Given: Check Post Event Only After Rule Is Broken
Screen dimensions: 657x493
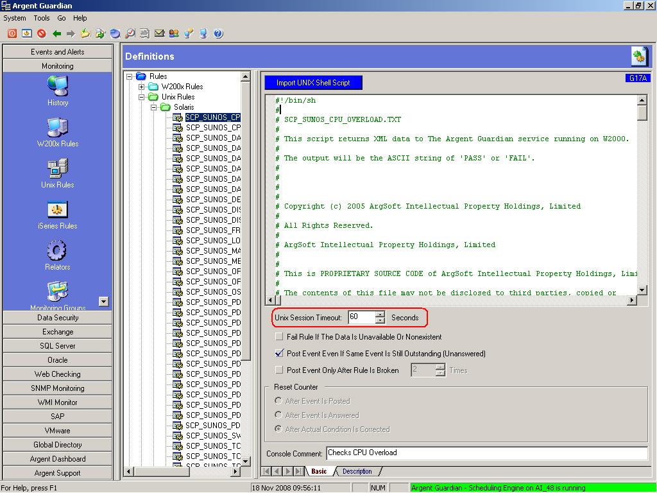Looking at the screenshot, I should tap(279, 370).
